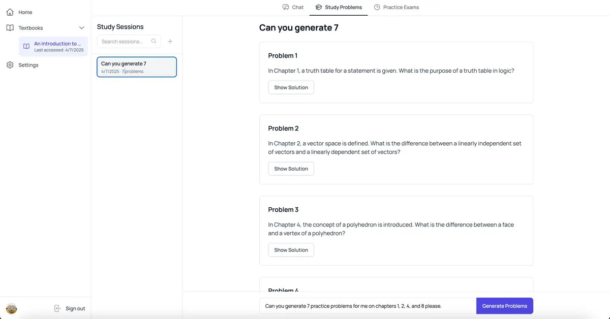Click the Chat speech bubble icon
This screenshot has height=319, width=610.
(286, 7)
